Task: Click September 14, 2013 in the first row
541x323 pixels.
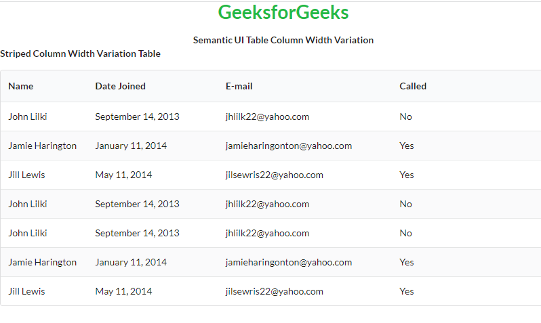Action: [x=137, y=116]
